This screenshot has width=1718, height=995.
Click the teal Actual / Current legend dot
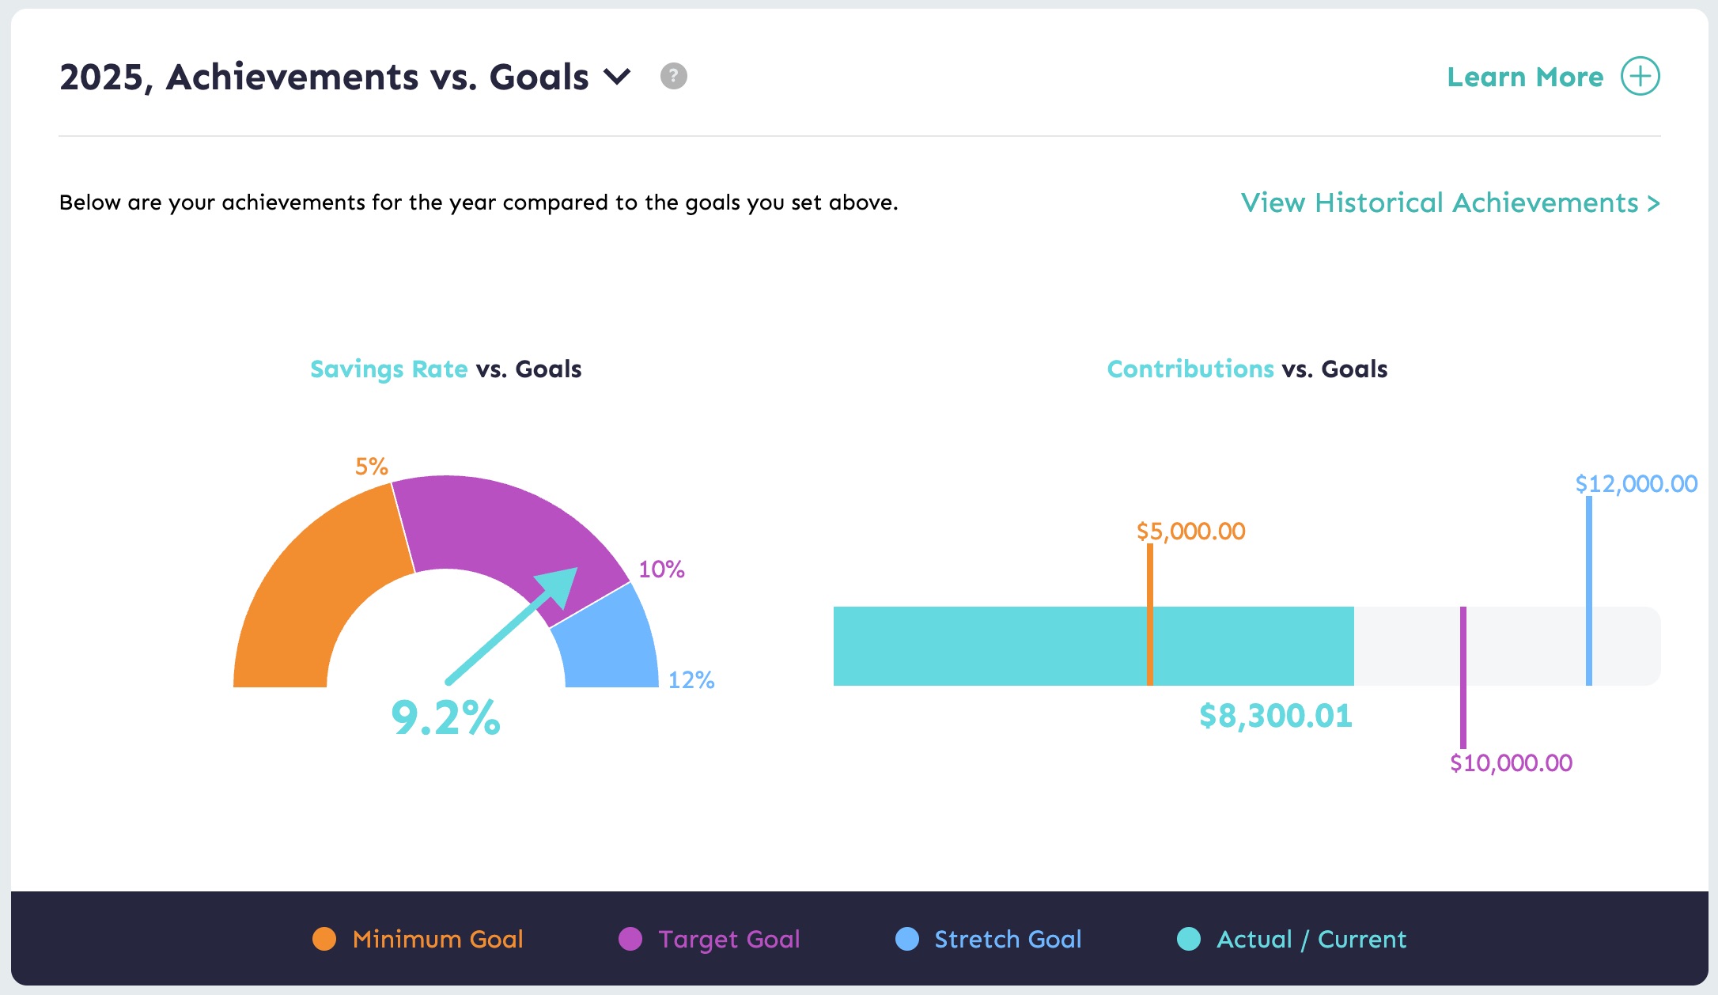(1189, 939)
